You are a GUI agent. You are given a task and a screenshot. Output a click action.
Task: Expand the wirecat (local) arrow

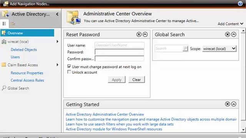tap(57, 41)
